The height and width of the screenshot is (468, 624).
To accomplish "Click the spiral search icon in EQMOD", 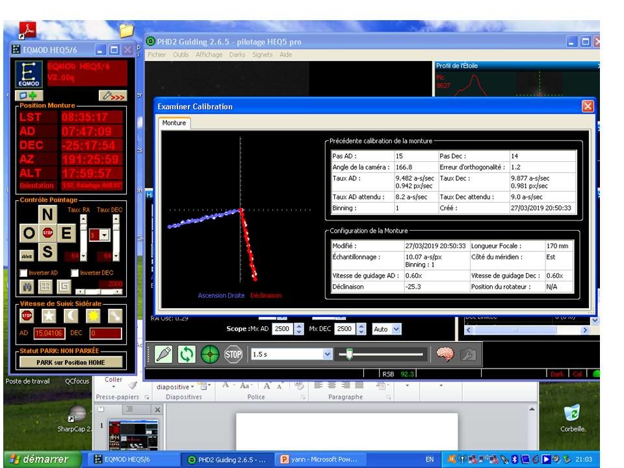I will 64,286.
